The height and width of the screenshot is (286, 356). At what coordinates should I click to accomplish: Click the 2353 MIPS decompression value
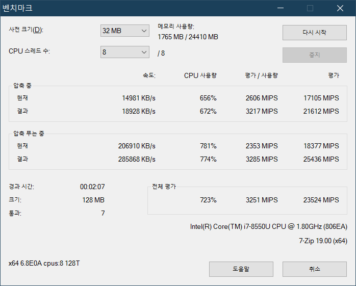262,146
